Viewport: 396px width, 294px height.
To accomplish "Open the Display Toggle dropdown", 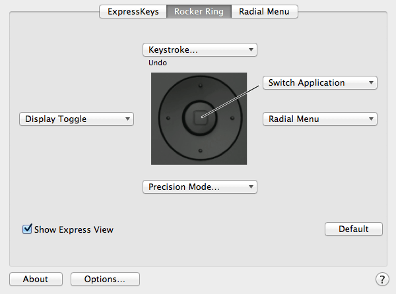I will (x=77, y=119).
